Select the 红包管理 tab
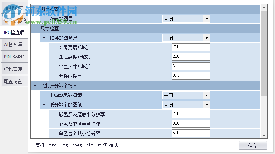 tap(15, 69)
